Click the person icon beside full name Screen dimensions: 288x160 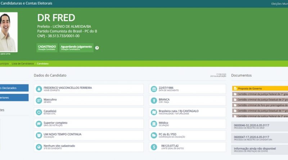[x=39, y=88]
